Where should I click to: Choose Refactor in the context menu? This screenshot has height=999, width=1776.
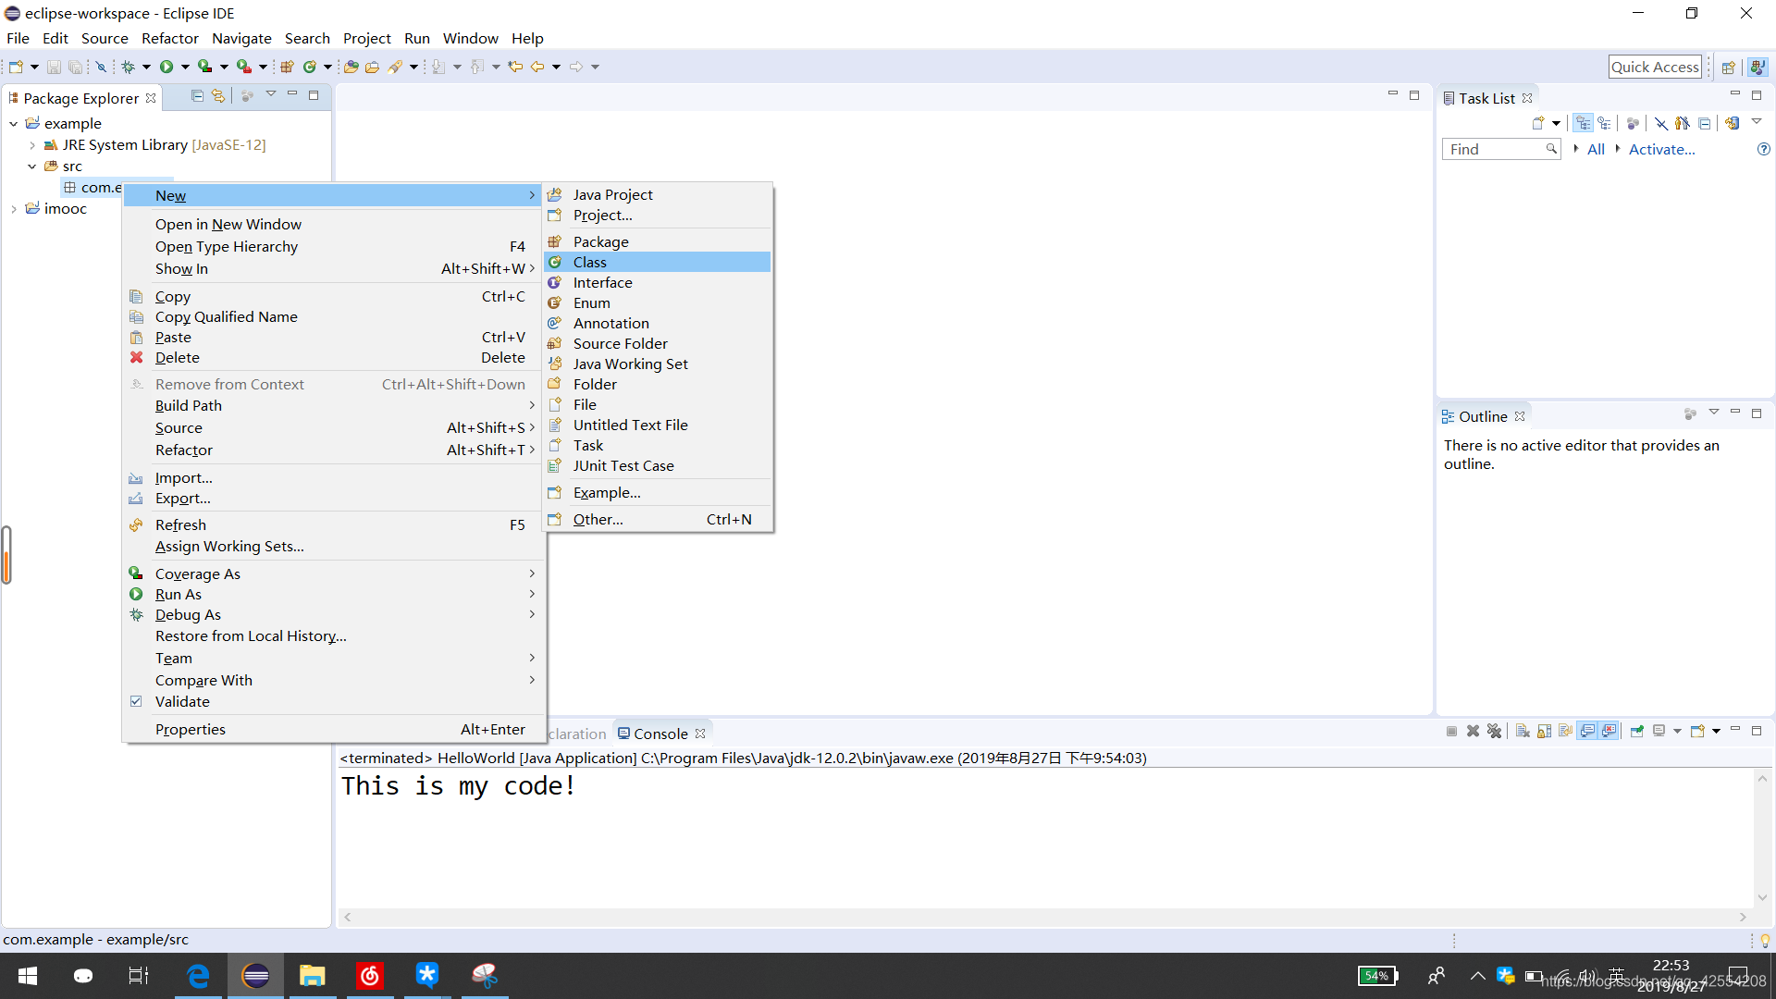click(332, 450)
